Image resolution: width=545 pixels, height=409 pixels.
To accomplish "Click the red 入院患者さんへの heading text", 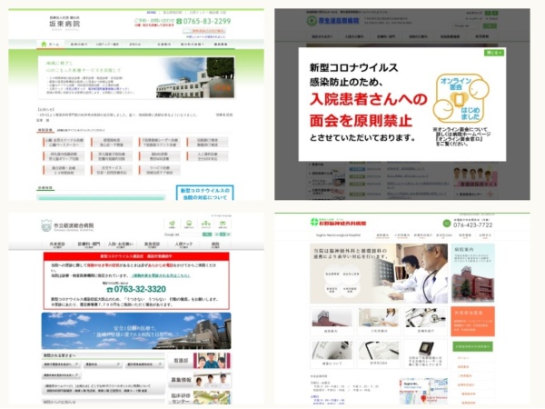I will pos(369,99).
